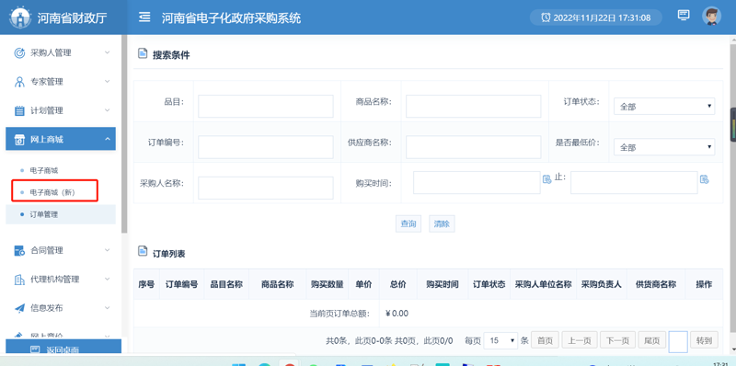Click the 河南省财政厅 logo emblem
The width and height of the screenshot is (736, 366).
click(20, 17)
